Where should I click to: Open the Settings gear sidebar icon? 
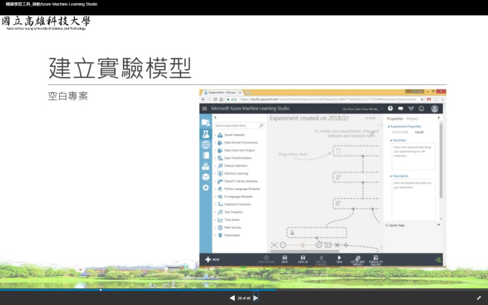click(x=206, y=188)
